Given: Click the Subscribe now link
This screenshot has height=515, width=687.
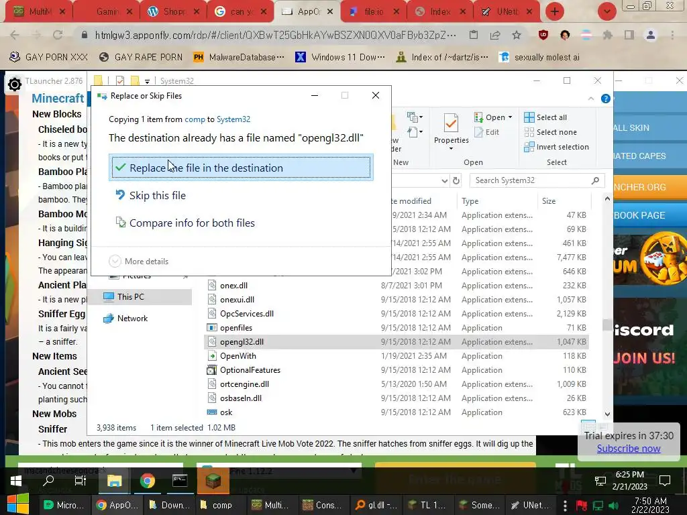Looking at the screenshot, I should (x=628, y=449).
